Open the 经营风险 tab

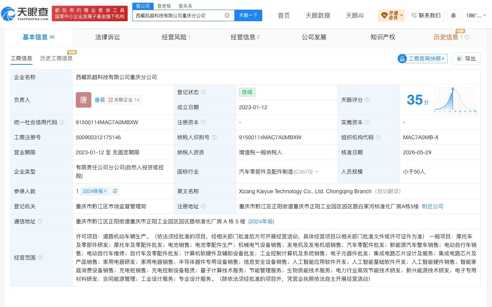176,37
